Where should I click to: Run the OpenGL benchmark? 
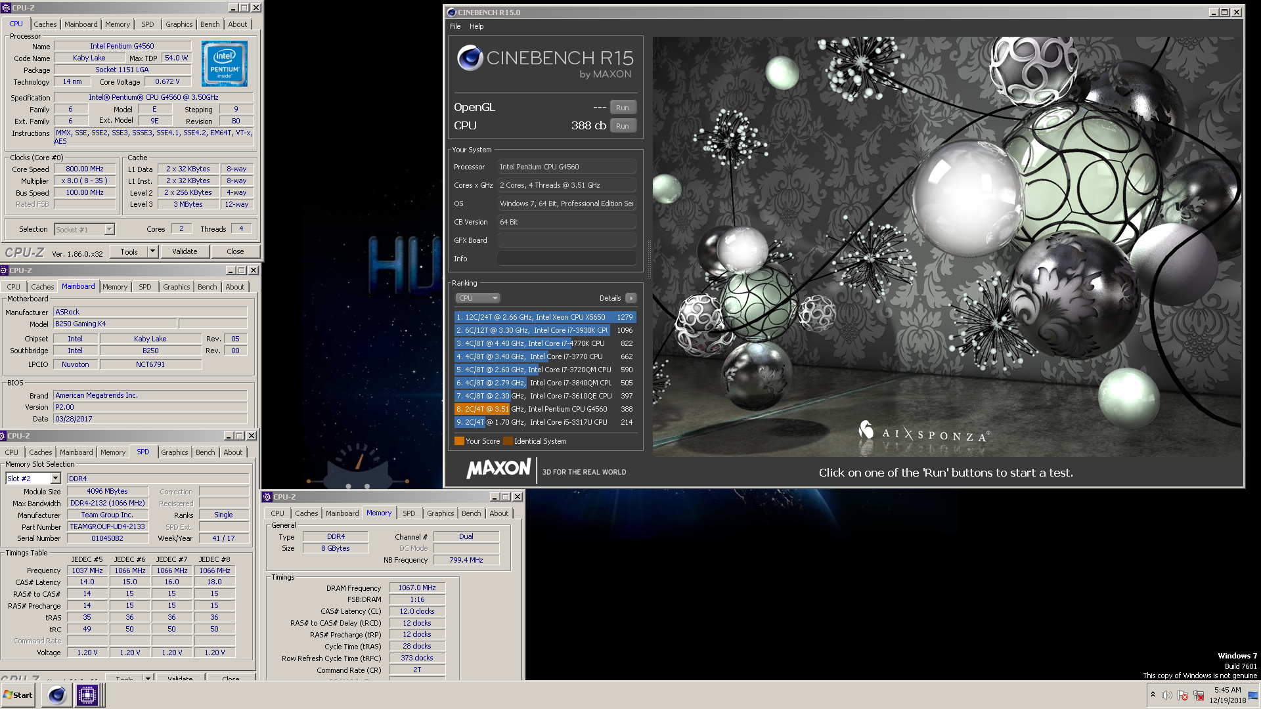tap(623, 108)
